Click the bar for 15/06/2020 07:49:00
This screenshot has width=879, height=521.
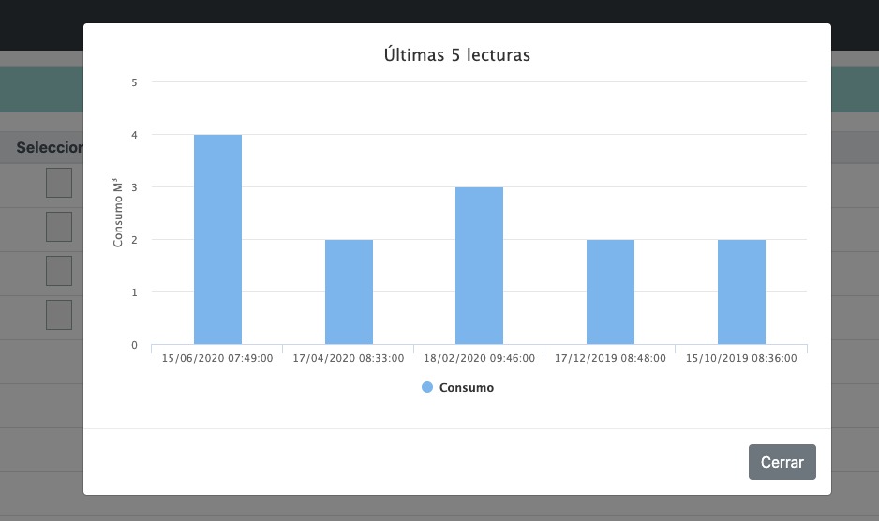(x=217, y=240)
